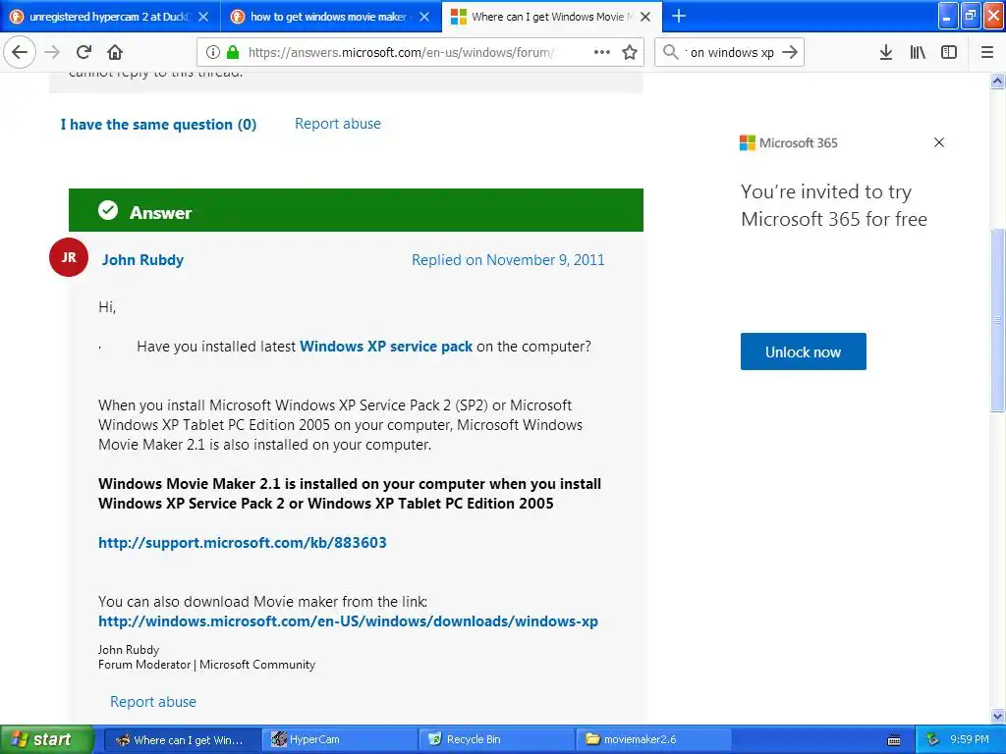Switch to unregistered hypercam 2 tab
Viewport: 1006px width, 754px height.
pyautogui.click(x=110, y=17)
